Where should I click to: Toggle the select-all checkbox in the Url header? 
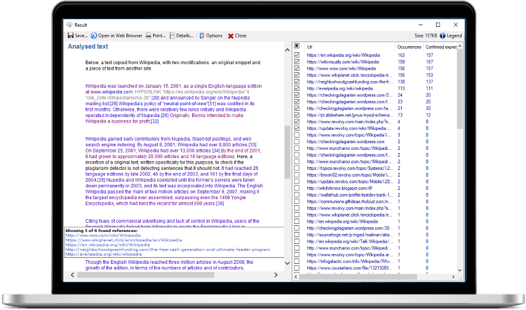297,46
